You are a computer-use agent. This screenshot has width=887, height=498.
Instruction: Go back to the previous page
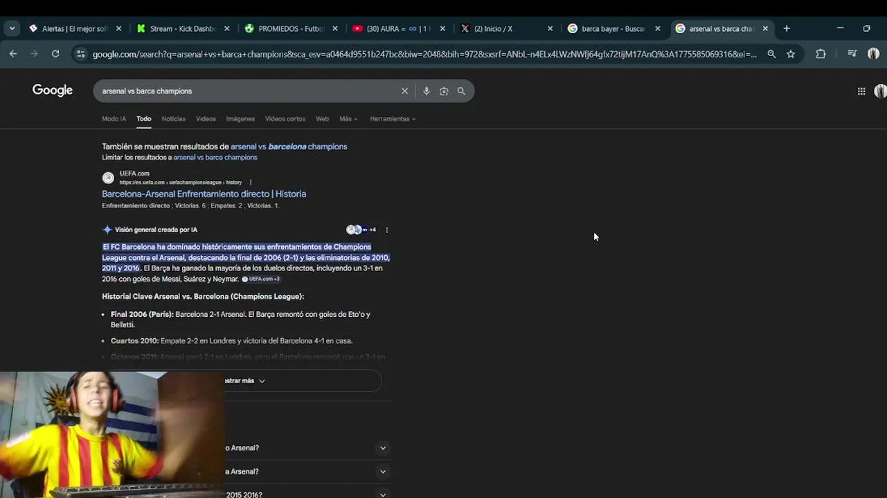click(x=13, y=54)
